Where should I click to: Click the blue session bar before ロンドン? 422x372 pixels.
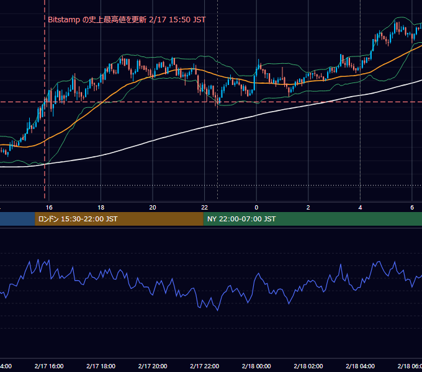tap(17, 219)
